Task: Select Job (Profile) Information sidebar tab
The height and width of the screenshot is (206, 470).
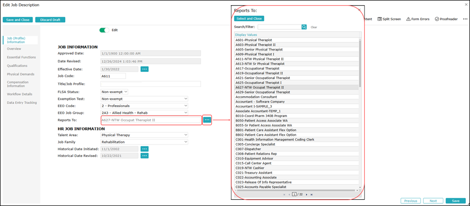Action: (20, 40)
